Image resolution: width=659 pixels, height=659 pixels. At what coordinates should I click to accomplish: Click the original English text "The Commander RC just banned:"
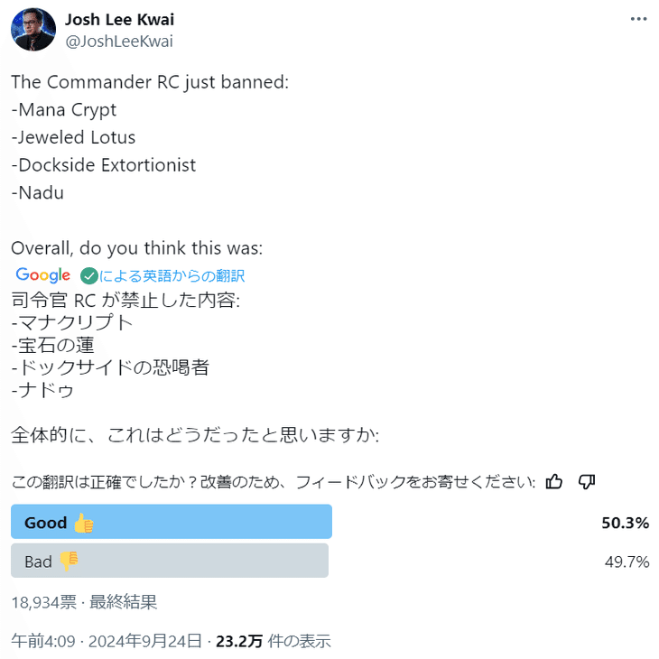click(x=150, y=81)
